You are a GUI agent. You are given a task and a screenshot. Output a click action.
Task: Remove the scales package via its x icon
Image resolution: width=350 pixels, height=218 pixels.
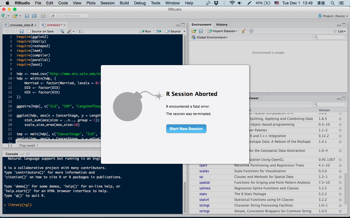coord(340,171)
